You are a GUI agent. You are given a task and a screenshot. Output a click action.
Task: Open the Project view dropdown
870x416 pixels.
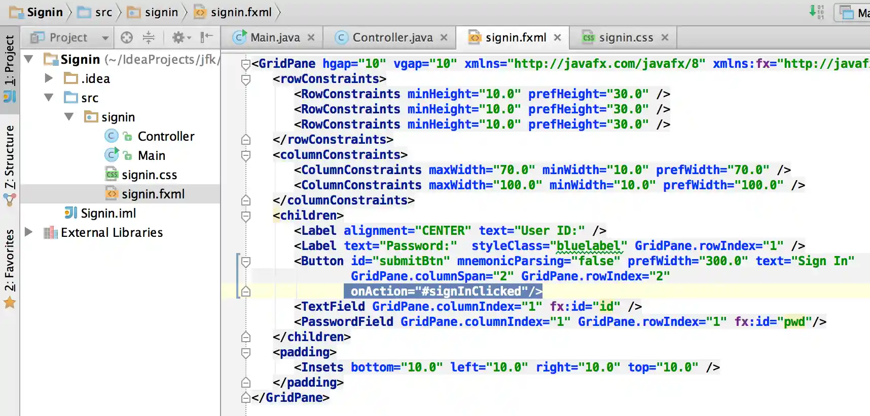pos(105,38)
